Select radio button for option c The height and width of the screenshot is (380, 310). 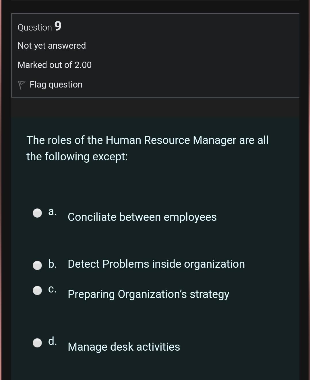coord(37,290)
